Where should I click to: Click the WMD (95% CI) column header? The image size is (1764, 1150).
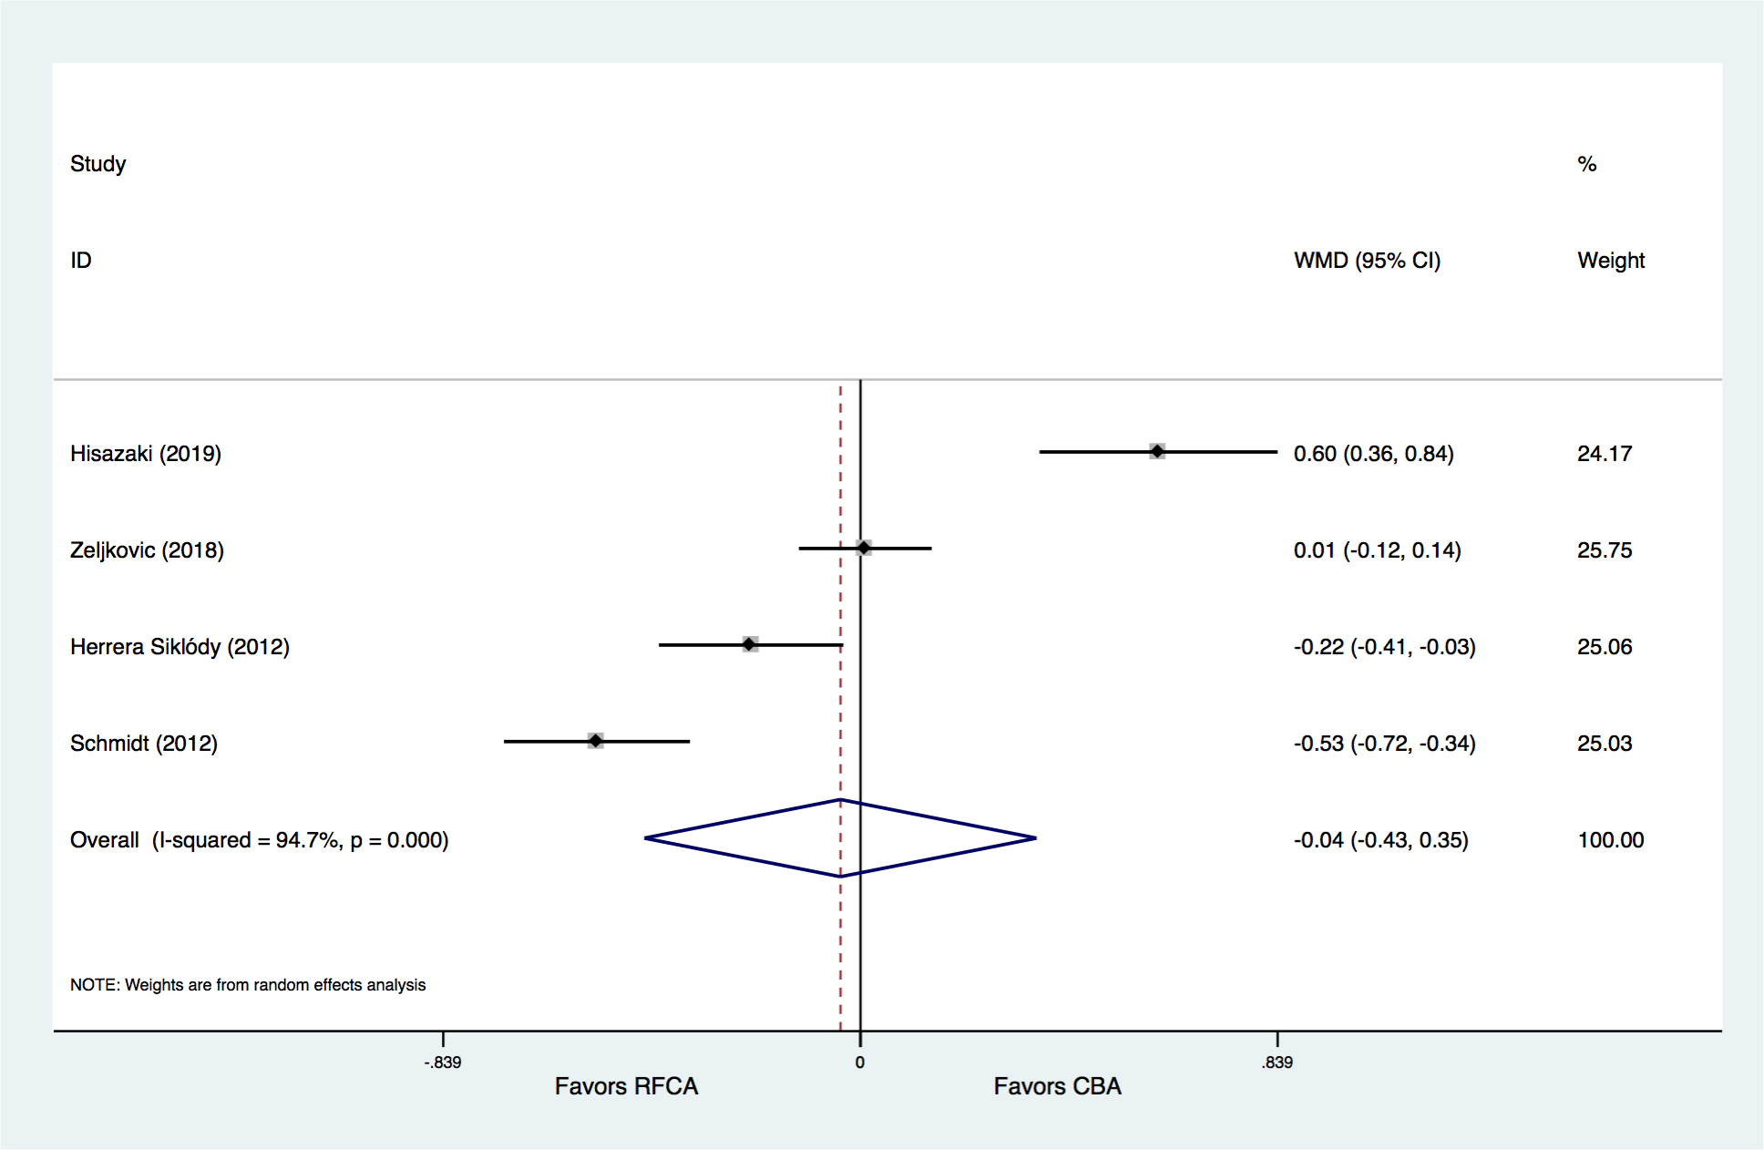click(x=1367, y=261)
